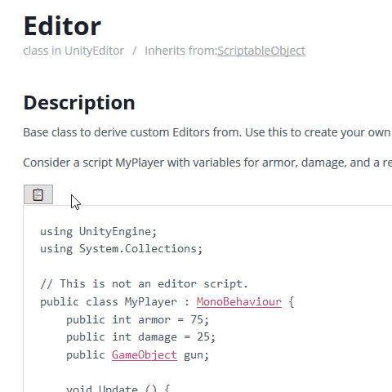Click the 'public int damage = 25' line
This screenshot has height=392, width=392.
coord(141,337)
